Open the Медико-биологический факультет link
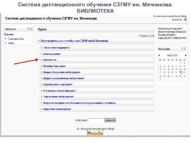This screenshot has width=191, height=143. click(x=62, y=72)
